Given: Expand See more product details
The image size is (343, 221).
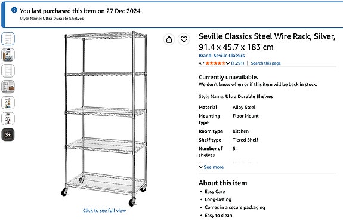Looking at the screenshot, I should point(211,167).
